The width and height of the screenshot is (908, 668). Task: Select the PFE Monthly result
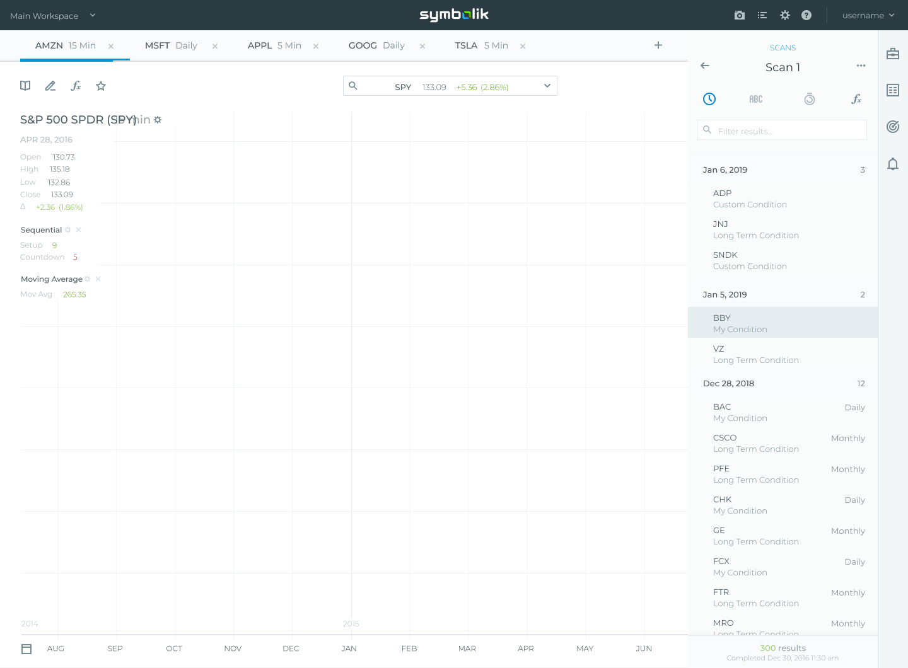[x=783, y=474]
